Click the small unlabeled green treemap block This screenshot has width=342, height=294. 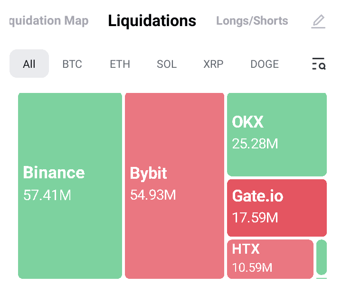pos(322,257)
